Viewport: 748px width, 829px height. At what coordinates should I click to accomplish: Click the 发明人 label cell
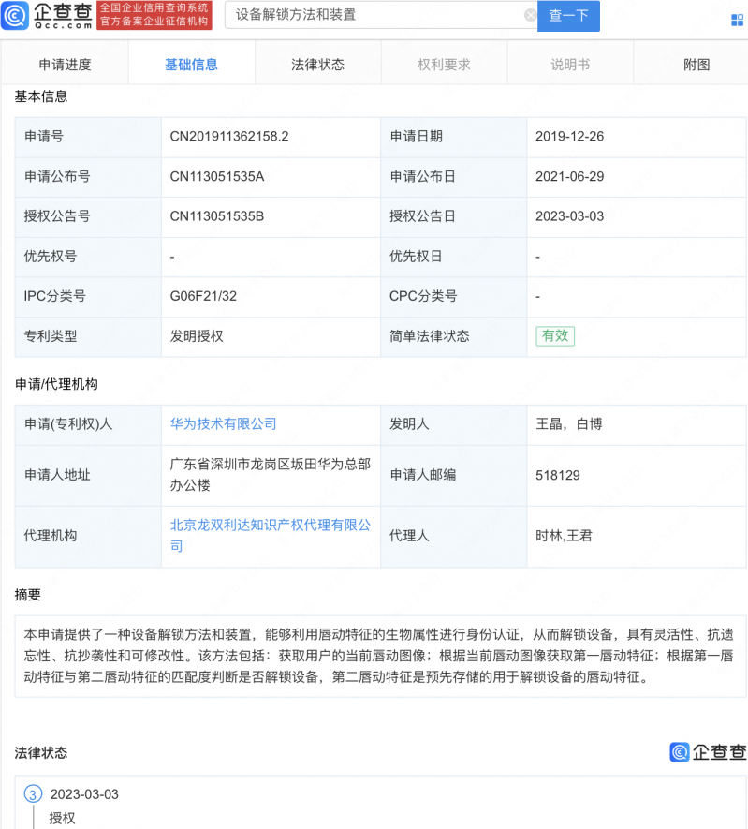(x=454, y=424)
